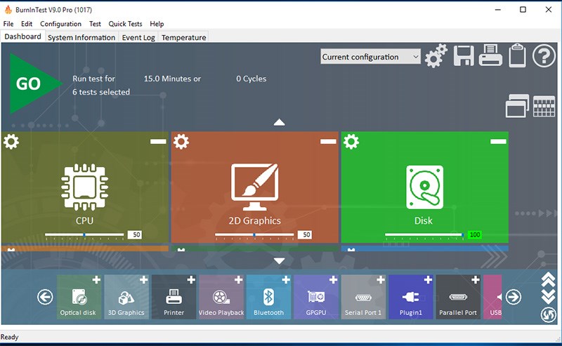The width and height of the screenshot is (562, 346).
Task: Add Optical disk test with plus
Action: point(96,280)
